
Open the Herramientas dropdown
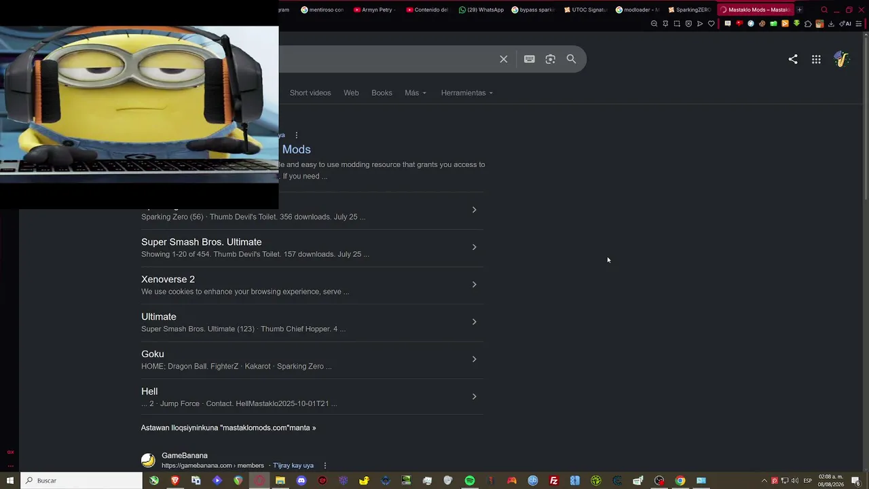pos(467,93)
